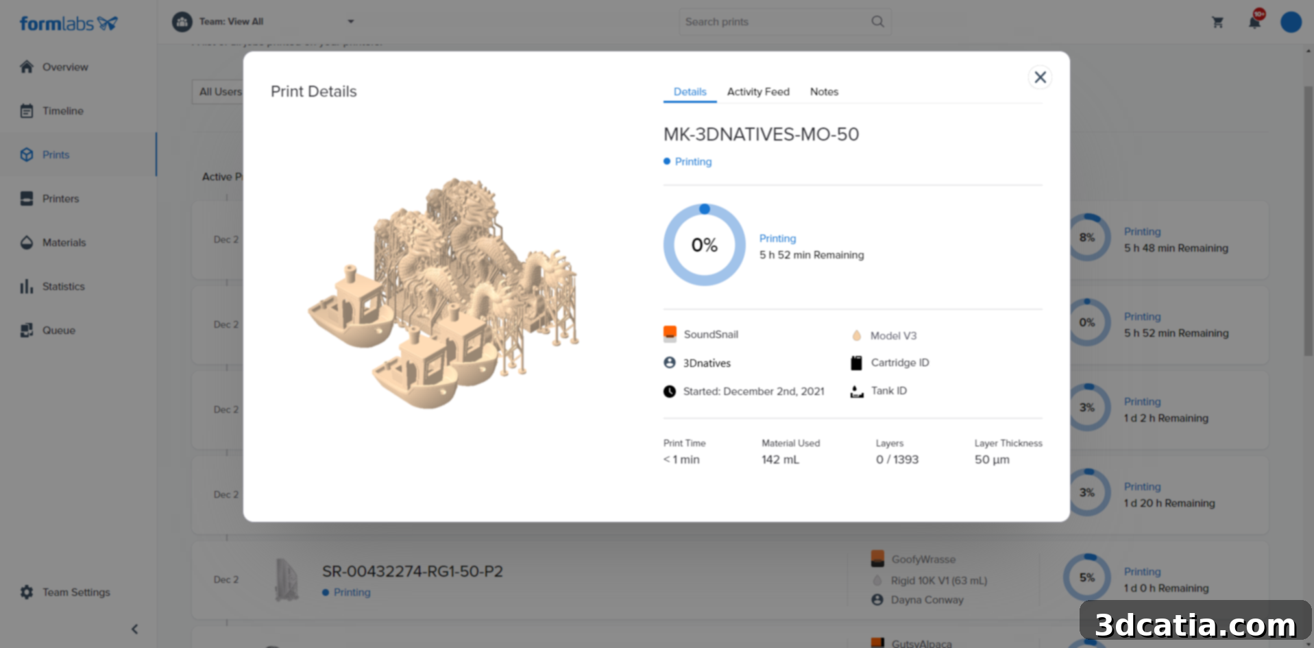This screenshot has width=1314, height=648.
Task: Click the MK-3DNATIVES-MO-50 print title
Action: pos(761,134)
